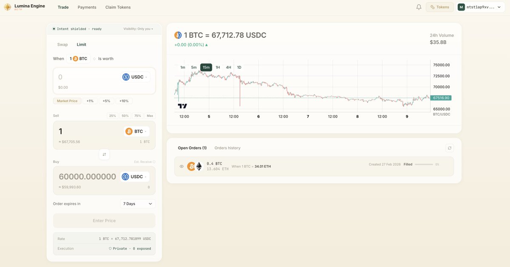The height and width of the screenshot is (267, 510).
Task: Click the Intent shielded status indicator
Action: [x=77, y=29]
